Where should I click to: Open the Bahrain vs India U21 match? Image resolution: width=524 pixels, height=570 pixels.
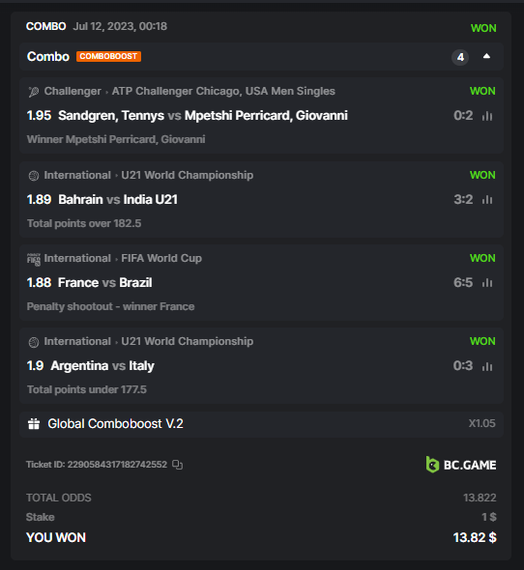(x=118, y=200)
